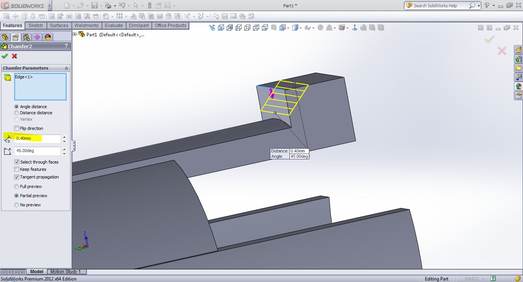Cancel Chamfer2 using the red X
This screenshot has width=523, height=282.
(x=15, y=56)
